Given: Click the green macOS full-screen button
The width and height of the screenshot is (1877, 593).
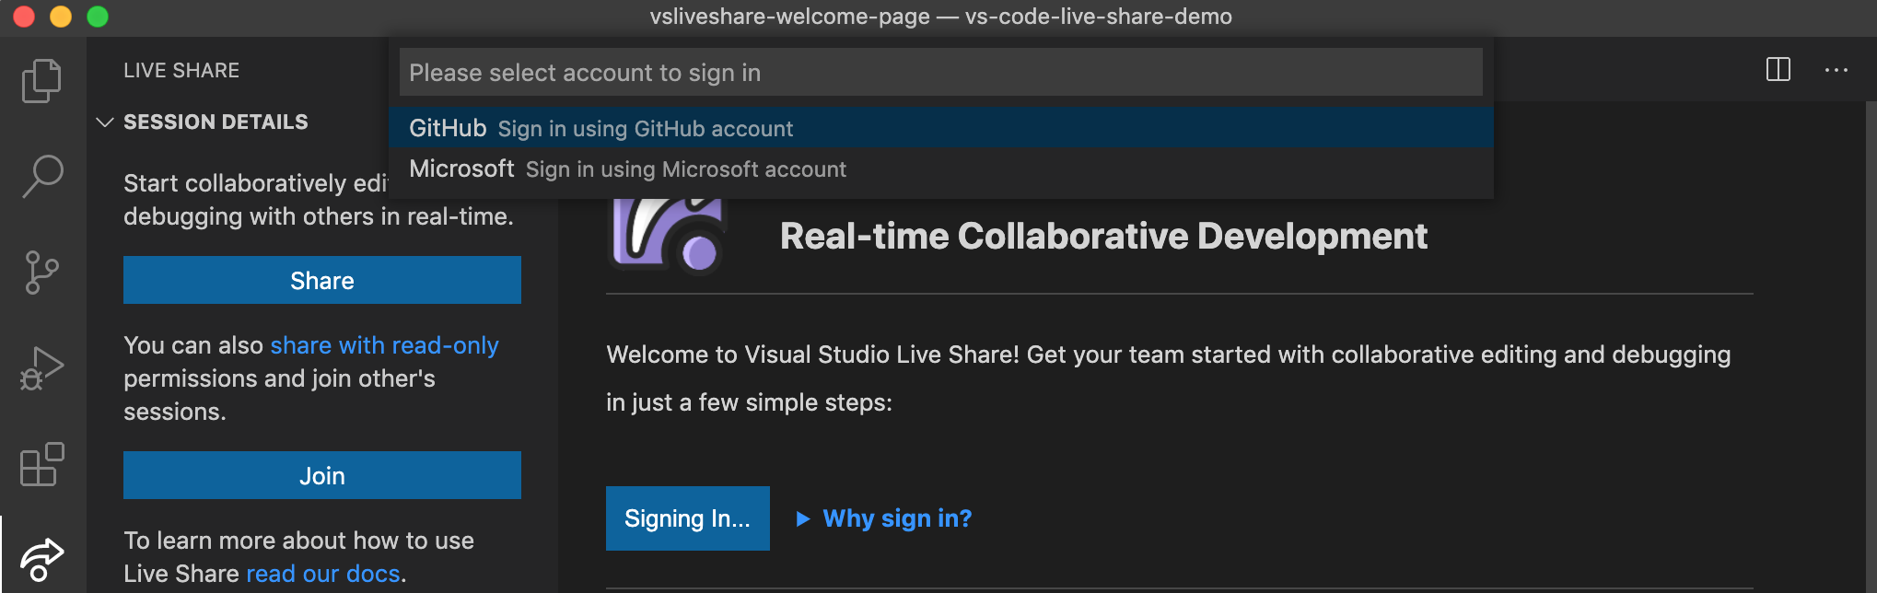Looking at the screenshot, I should point(98,17).
